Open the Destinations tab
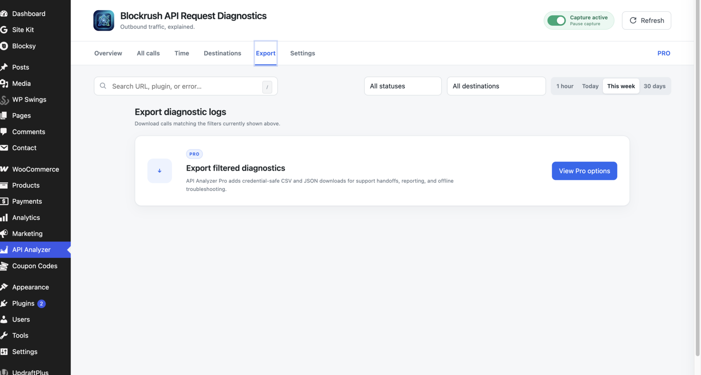Viewport: 701px width, 375px height. 223,53
